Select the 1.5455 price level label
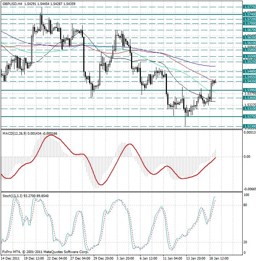 pos(249,77)
